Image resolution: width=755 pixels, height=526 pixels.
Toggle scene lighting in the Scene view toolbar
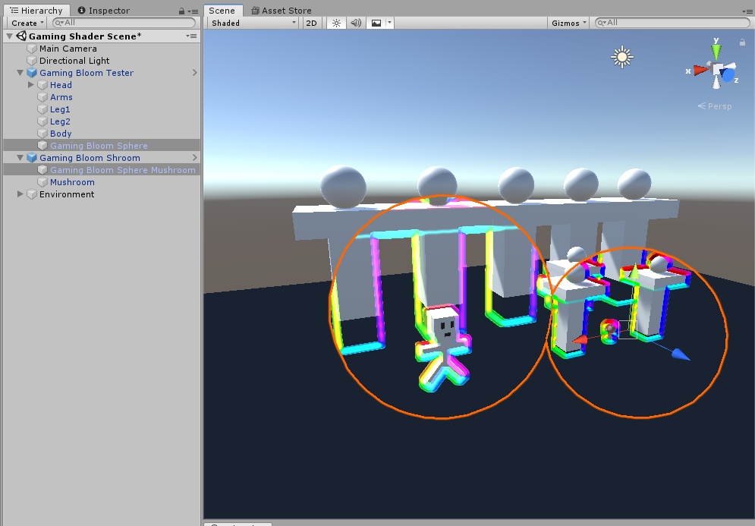tap(335, 23)
